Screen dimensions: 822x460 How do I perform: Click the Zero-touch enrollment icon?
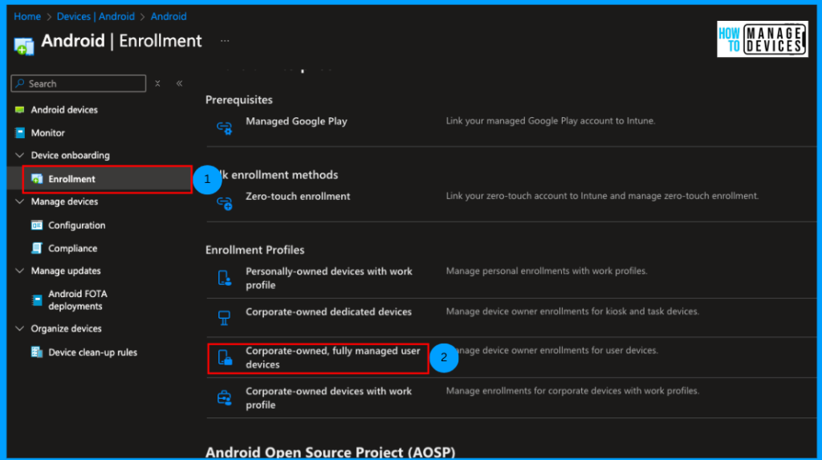[x=225, y=202]
